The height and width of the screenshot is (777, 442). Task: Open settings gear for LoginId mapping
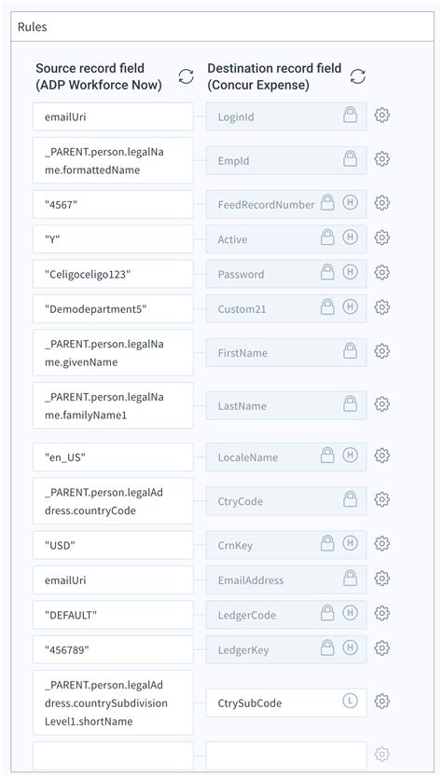[x=381, y=115]
